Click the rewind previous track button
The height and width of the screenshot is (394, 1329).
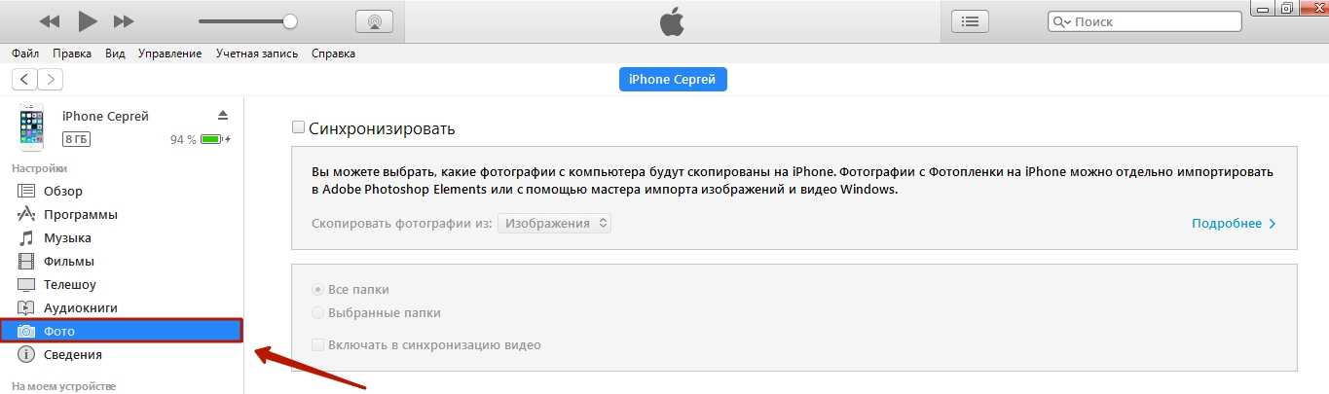[50, 21]
